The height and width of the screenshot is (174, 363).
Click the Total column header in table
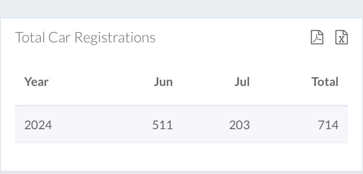(325, 82)
